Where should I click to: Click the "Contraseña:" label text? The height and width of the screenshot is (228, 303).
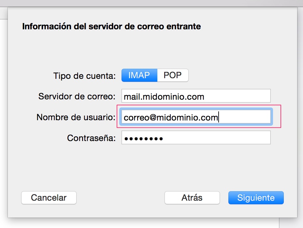pyautogui.click(x=92, y=138)
